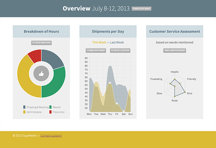Click the Shipping & Receiving legend swatch
The image size is (216, 148).
[24, 107]
